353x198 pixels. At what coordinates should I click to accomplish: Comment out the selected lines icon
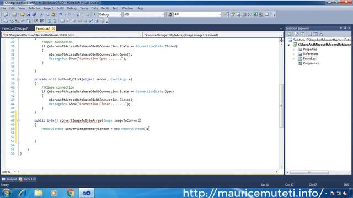[x=49, y=21]
